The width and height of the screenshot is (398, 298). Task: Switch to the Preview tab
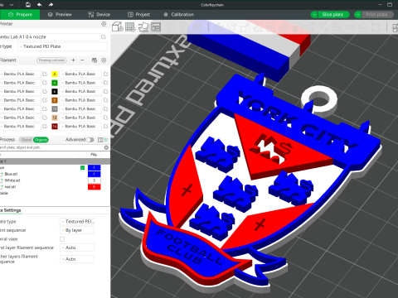point(60,15)
